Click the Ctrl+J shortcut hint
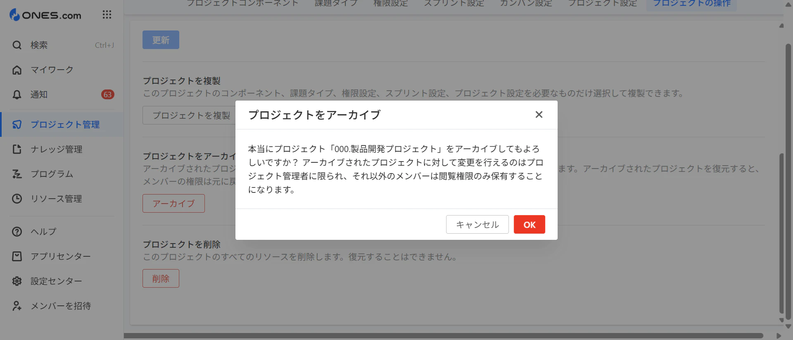 tap(104, 45)
